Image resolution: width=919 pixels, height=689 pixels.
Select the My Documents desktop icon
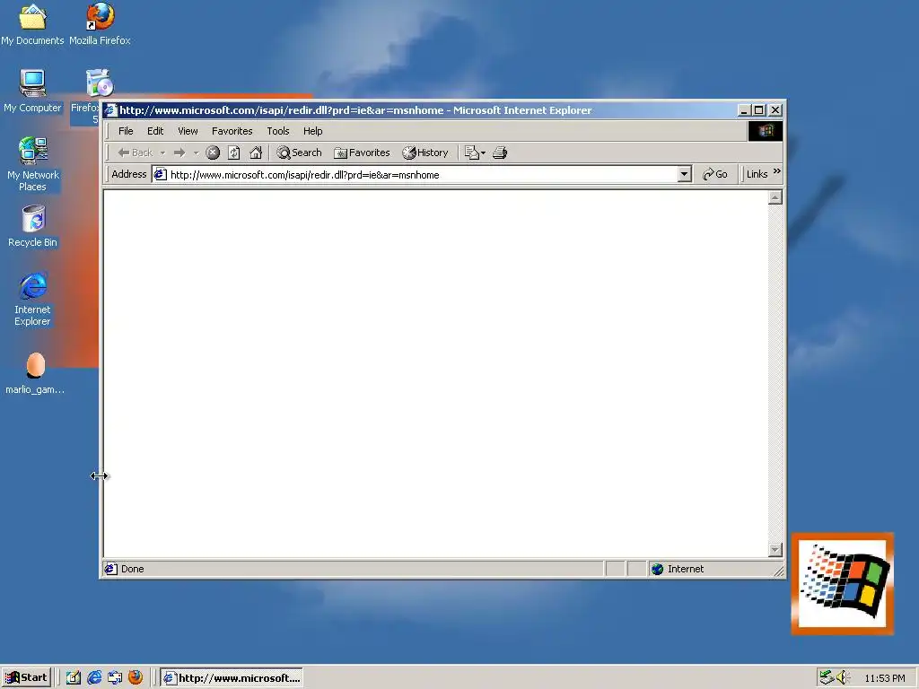pyautogui.click(x=32, y=24)
